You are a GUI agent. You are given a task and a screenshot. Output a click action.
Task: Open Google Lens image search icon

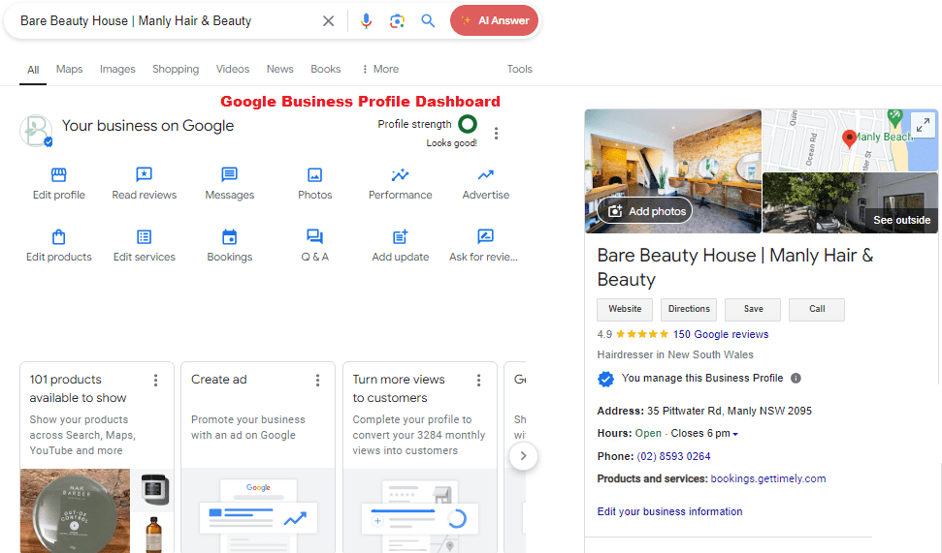397,21
